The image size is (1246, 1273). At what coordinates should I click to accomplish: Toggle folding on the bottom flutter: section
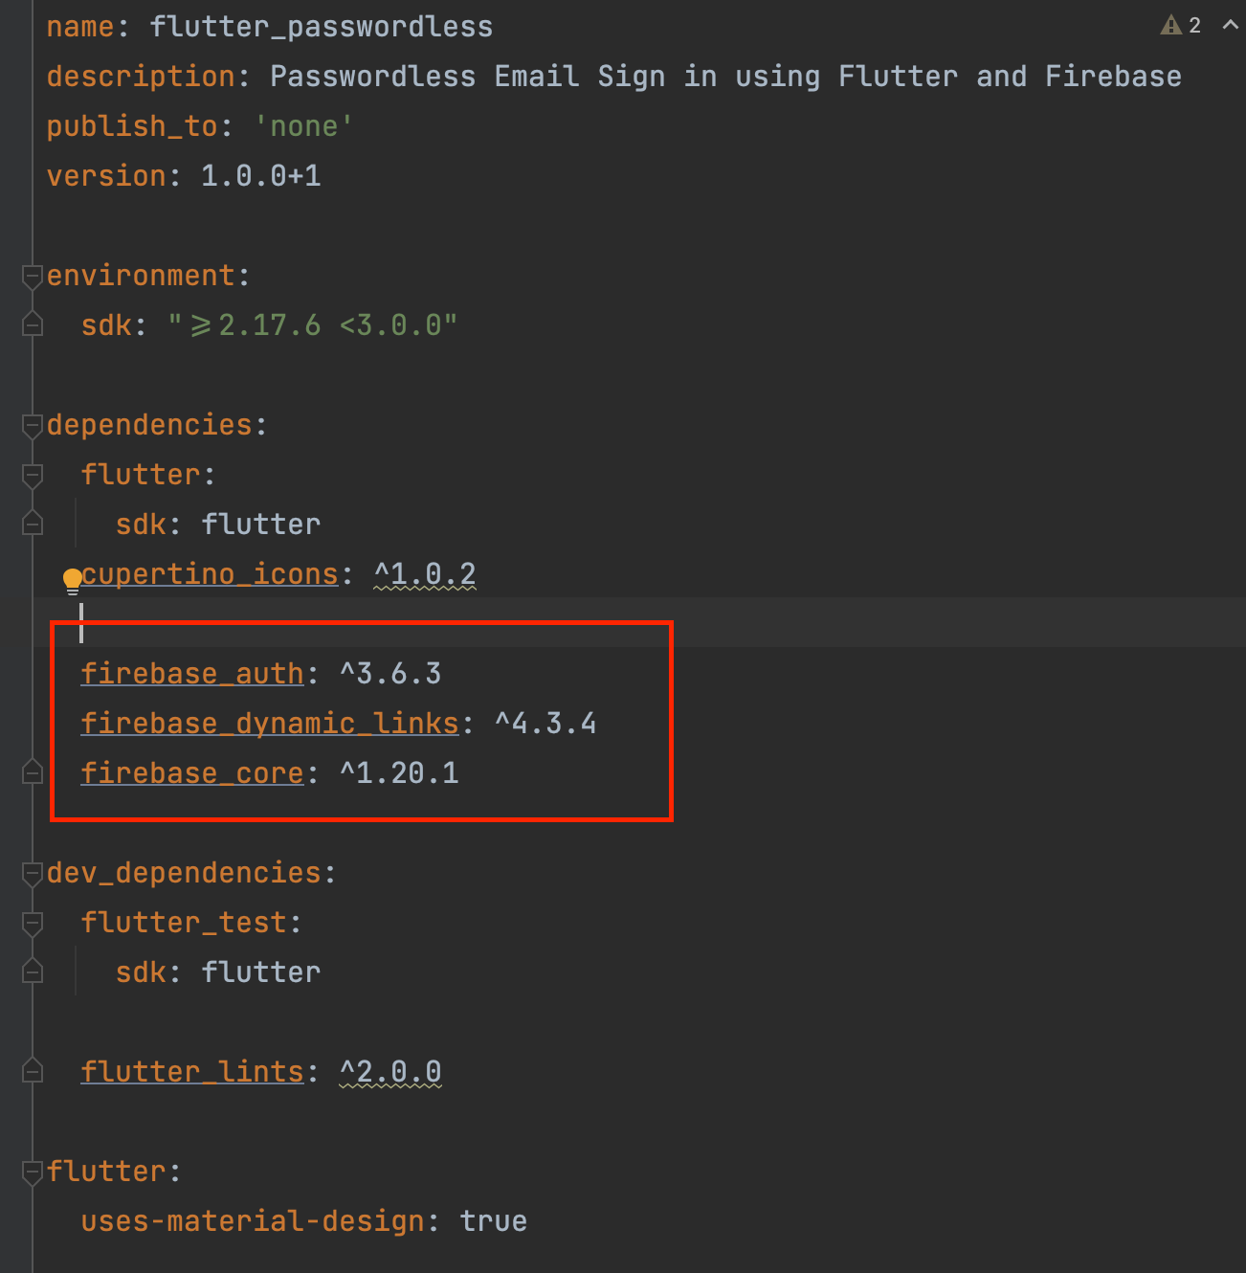(32, 1171)
